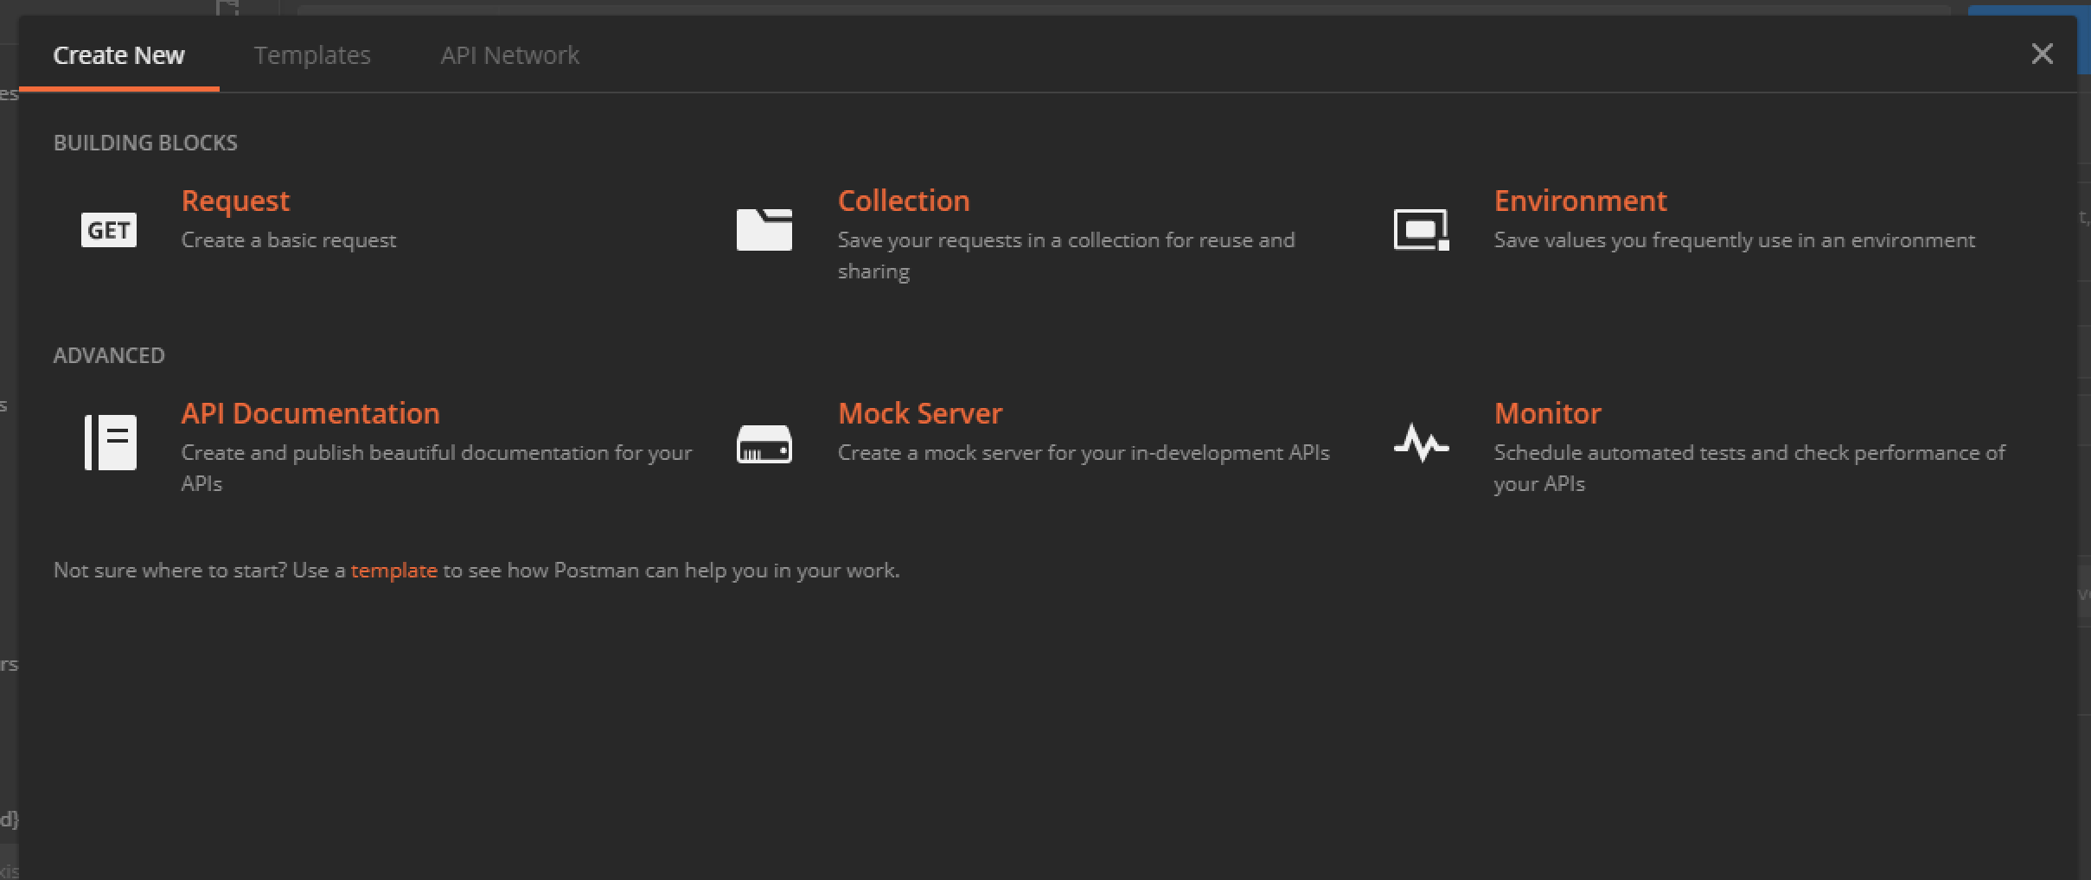
Task: Click 'Schedule automated tests' description
Action: (1749, 468)
